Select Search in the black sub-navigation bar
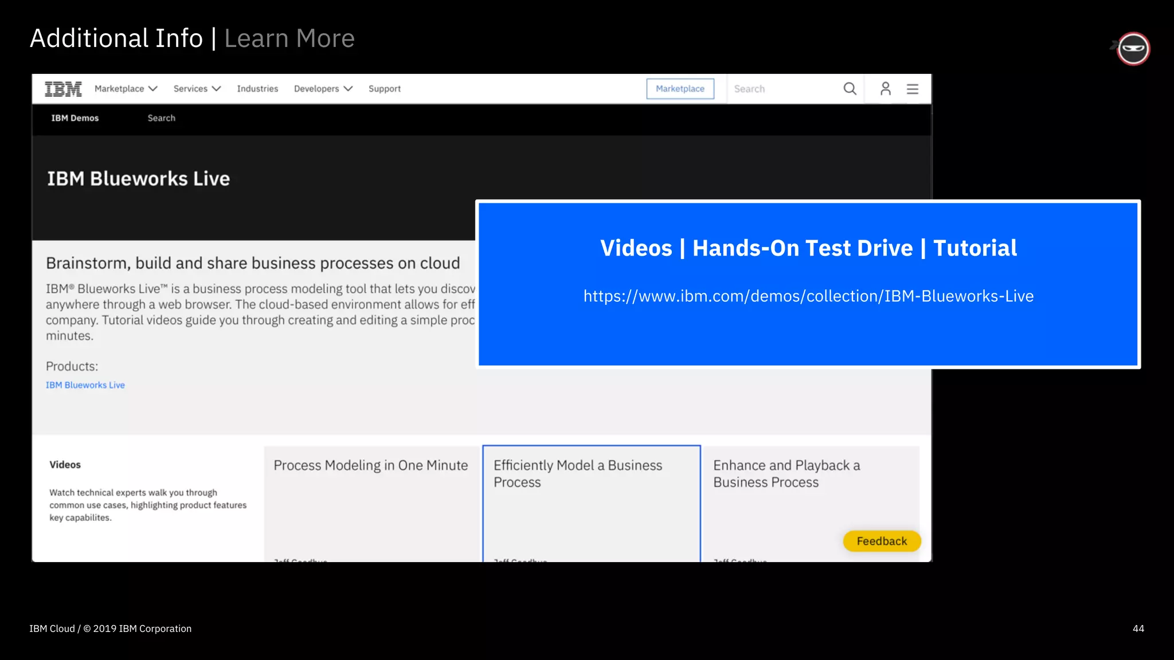Image resolution: width=1174 pixels, height=660 pixels. pos(162,118)
